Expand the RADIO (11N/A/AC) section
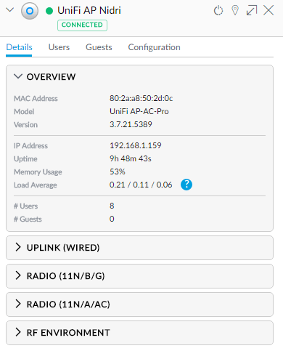The width and height of the screenshot is (283, 351). [x=139, y=304]
